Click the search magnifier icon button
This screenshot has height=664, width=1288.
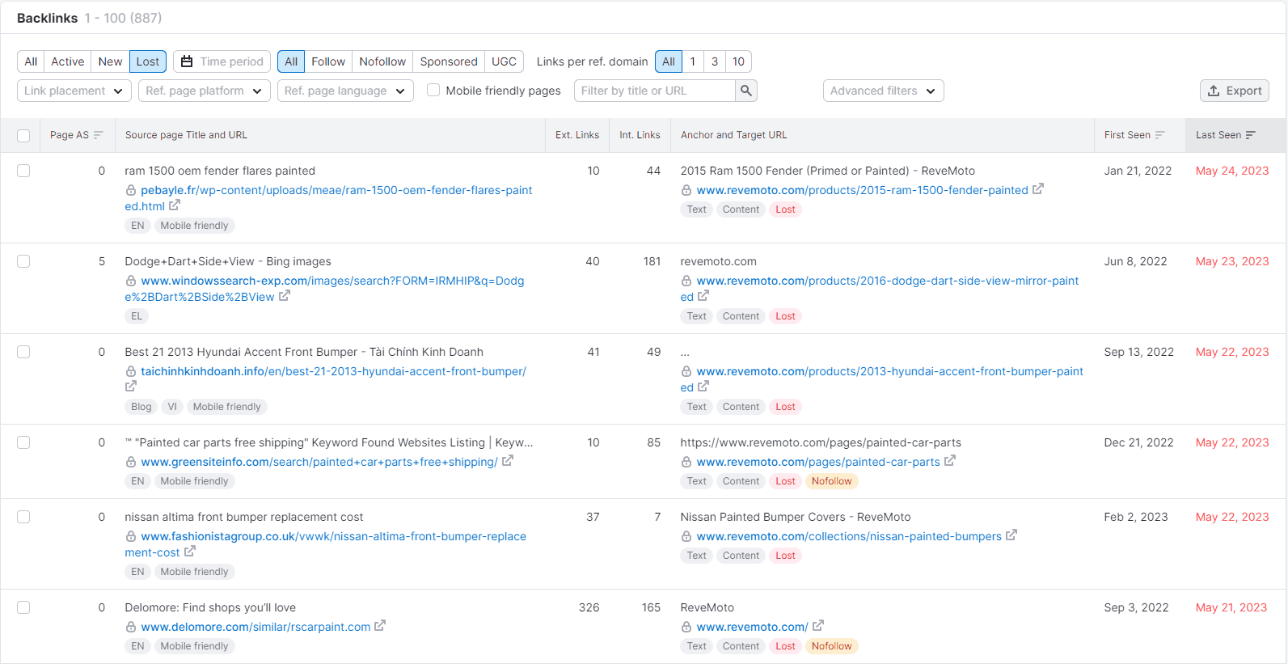(x=746, y=91)
